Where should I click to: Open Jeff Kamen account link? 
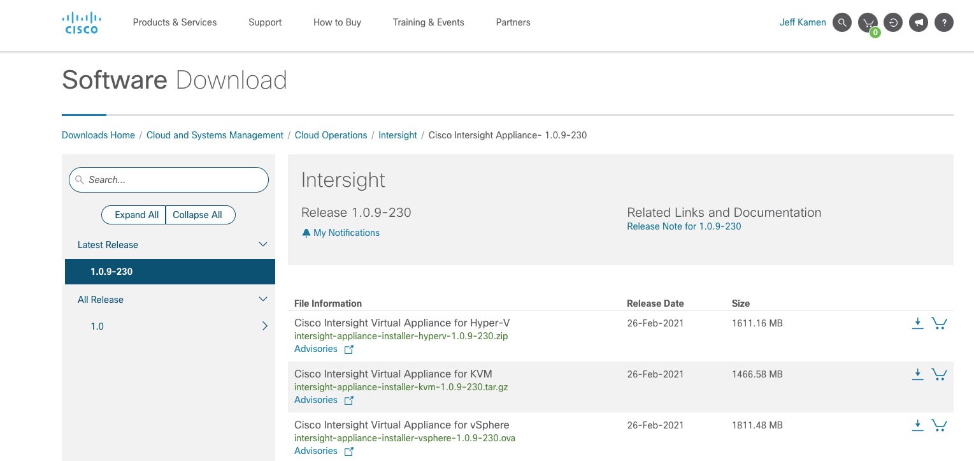click(x=803, y=22)
